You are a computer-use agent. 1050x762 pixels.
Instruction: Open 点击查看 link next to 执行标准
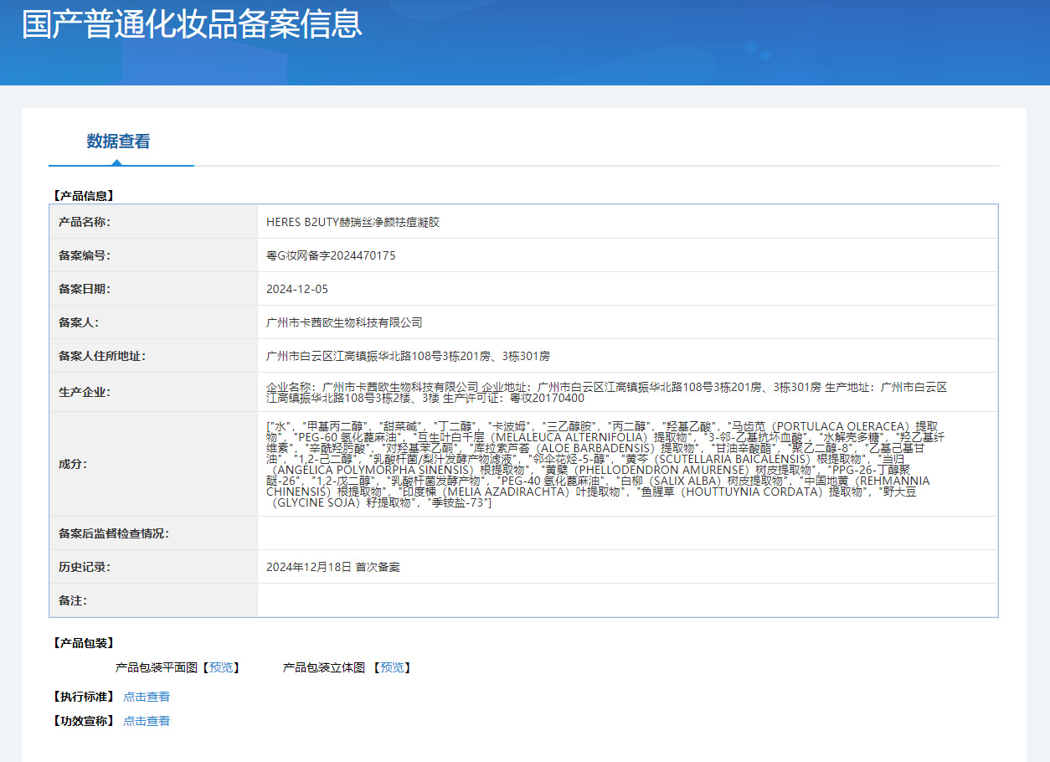[x=147, y=697]
